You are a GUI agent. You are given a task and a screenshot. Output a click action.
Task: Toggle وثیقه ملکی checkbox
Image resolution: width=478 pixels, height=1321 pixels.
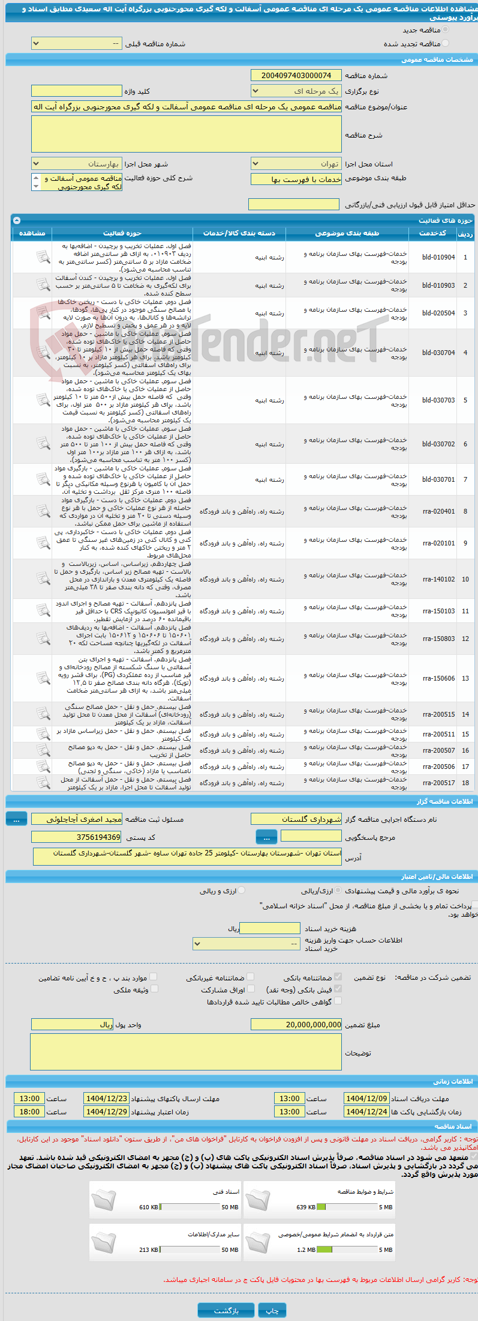click(x=154, y=988)
